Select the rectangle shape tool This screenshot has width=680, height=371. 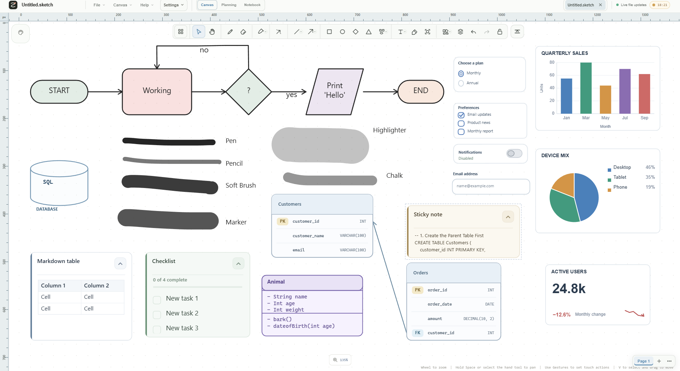pyautogui.click(x=329, y=32)
